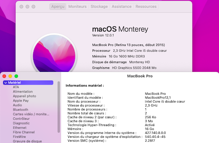The image size is (219, 143).
Task: Select the Matériel sidebar category
Action: pyautogui.click(x=28, y=83)
